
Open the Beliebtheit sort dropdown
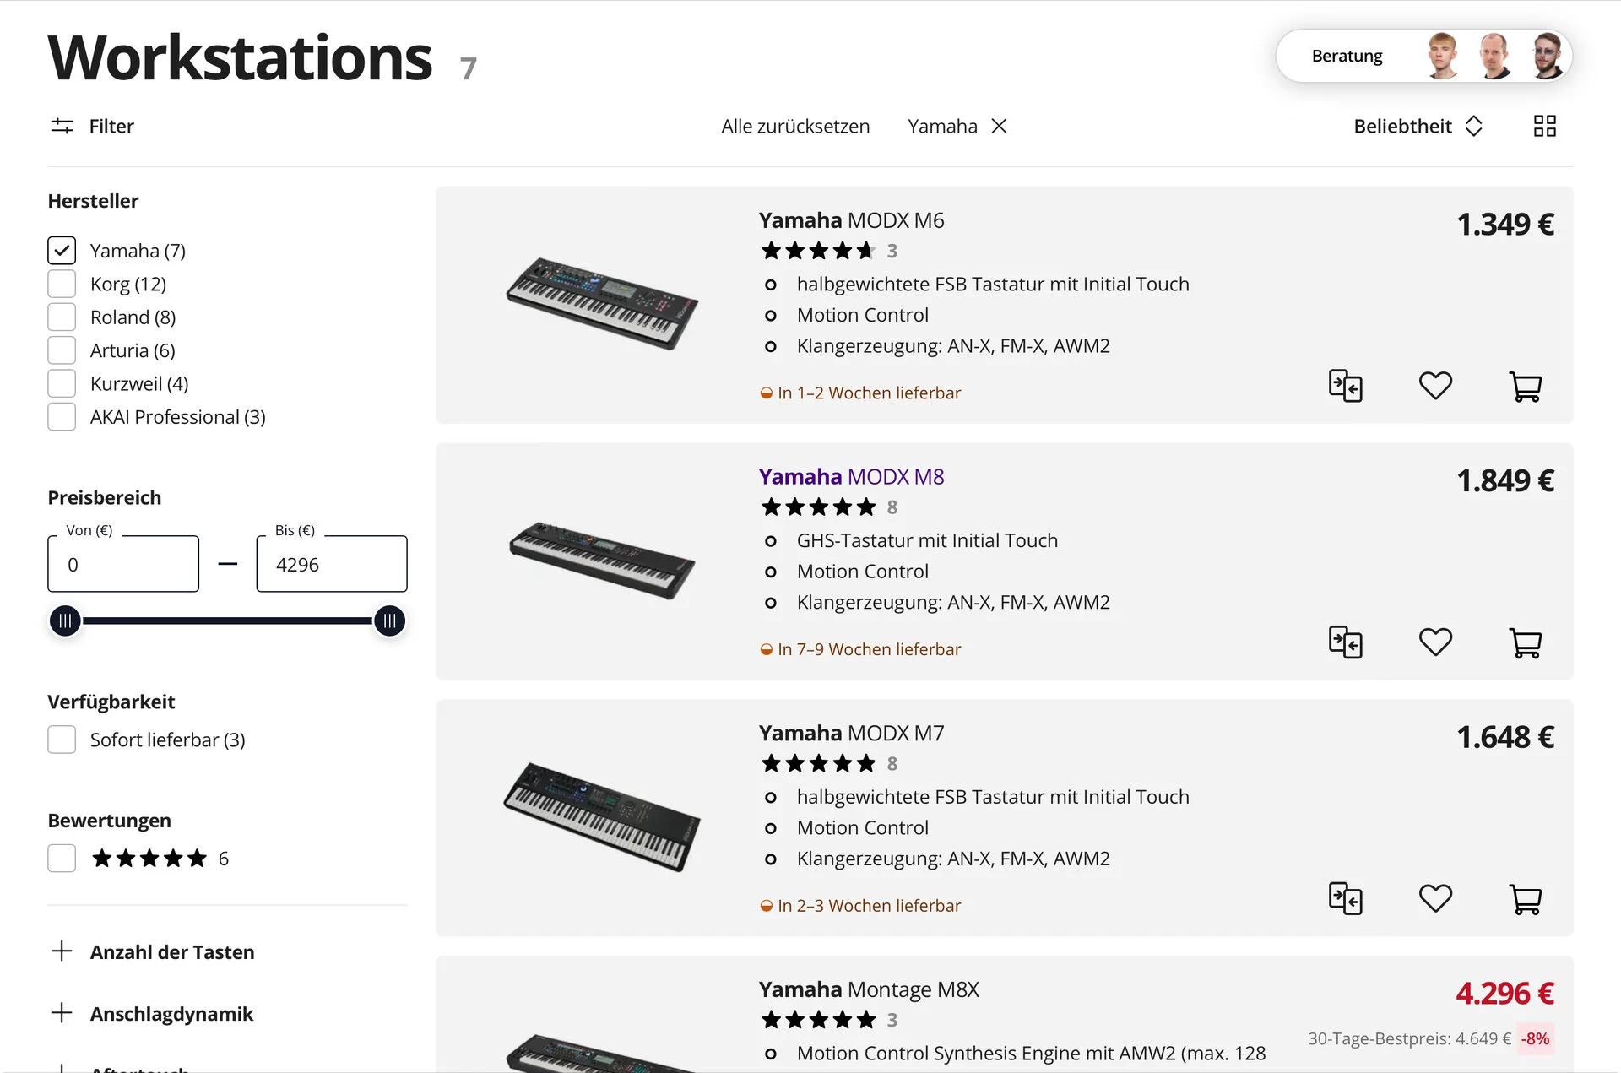1418,126
